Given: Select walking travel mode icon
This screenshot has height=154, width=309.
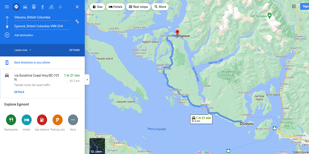Looking at the screenshot, I should pyautogui.click(x=43, y=7).
